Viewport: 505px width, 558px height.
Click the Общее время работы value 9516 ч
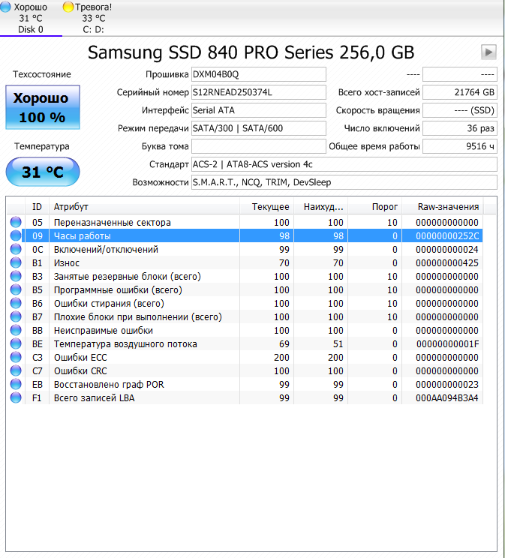click(460, 146)
